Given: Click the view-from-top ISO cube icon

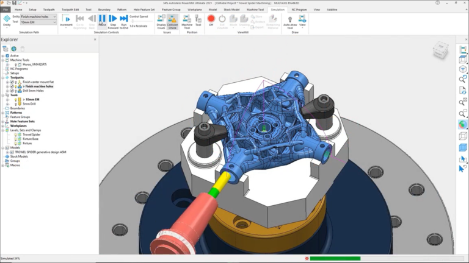Looking at the screenshot, I should (x=463, y=59).
